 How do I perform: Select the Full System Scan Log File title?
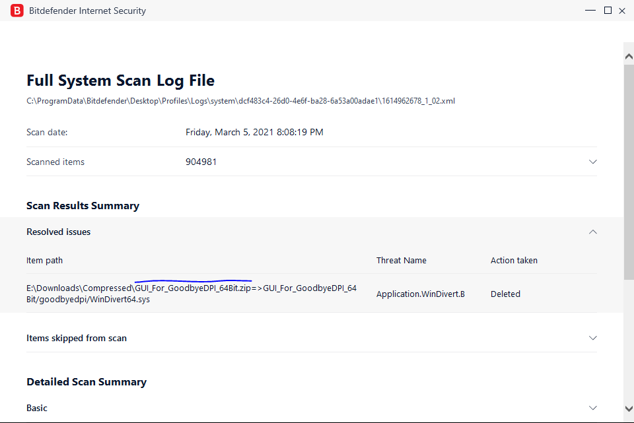pyautogui.click(x=120, y=80)
